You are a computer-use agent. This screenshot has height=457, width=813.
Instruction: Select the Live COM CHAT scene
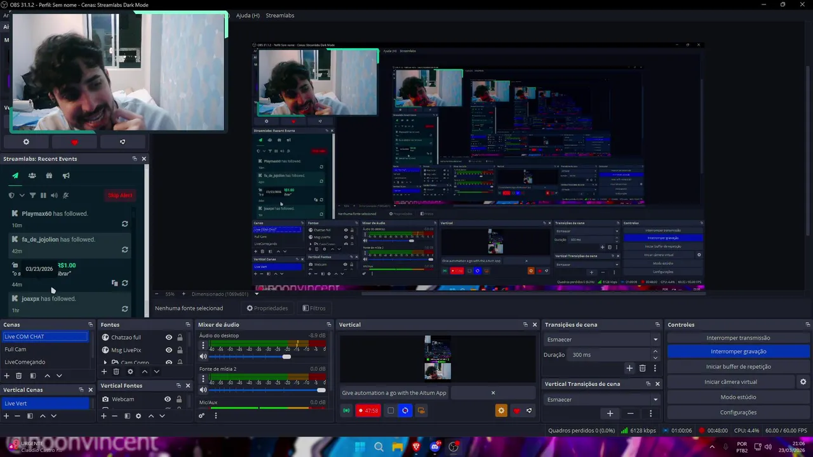click(44, 336)
